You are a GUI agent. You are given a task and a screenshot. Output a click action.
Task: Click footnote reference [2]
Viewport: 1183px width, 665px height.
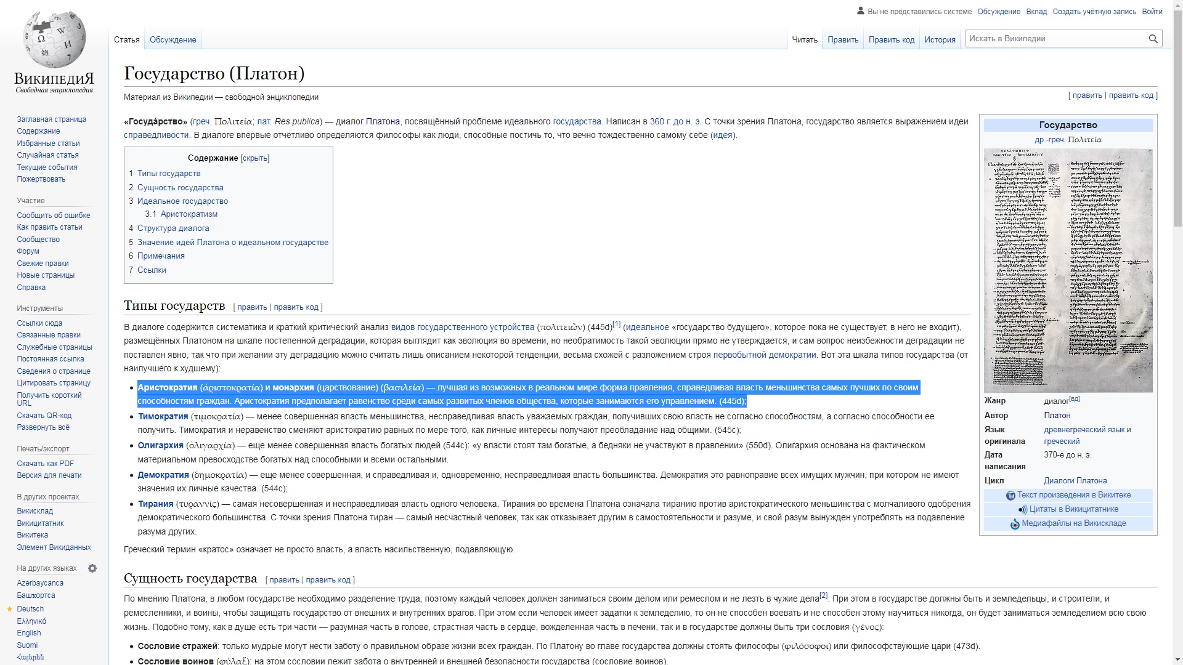(824, 596)
